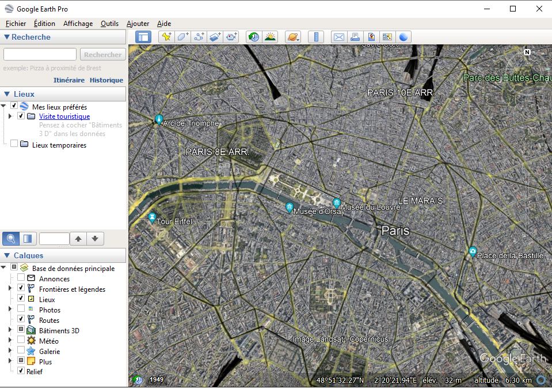Screen dimensions: 552x388
Task: Expand the Frontières et légendes layer arrow
Action: [x=10, y=288]
